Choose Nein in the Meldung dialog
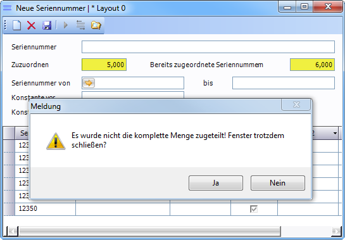 click(x=278, y=183)
